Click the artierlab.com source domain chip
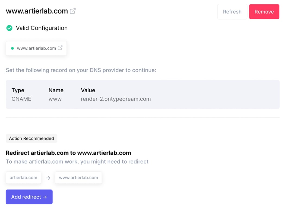The image size is (284, 208). pos(23,178)
